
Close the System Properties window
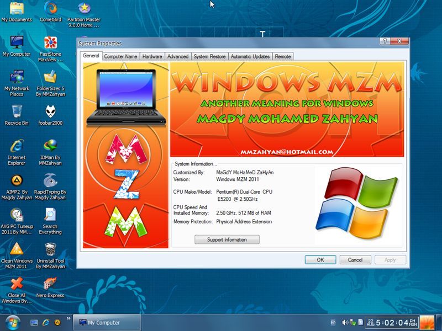pyautogui.click(x=399, y=41)
